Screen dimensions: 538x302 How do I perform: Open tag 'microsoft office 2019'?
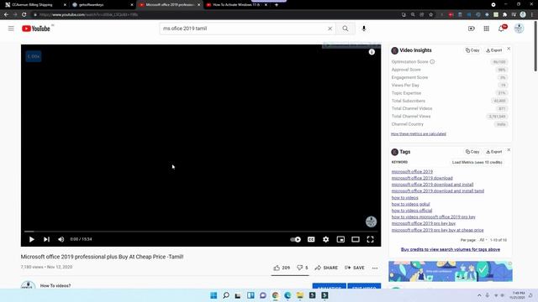pos(412,171)
